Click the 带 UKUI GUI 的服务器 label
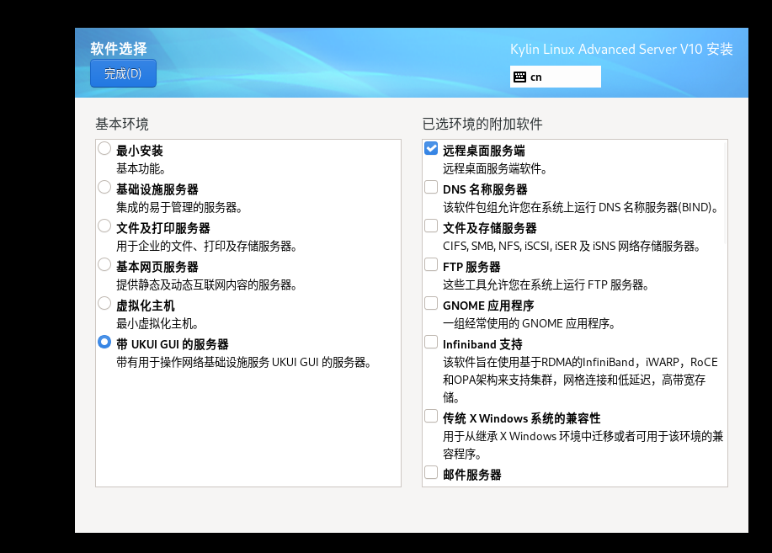This screenshot has height=553, width=772. tap(173, 344)
